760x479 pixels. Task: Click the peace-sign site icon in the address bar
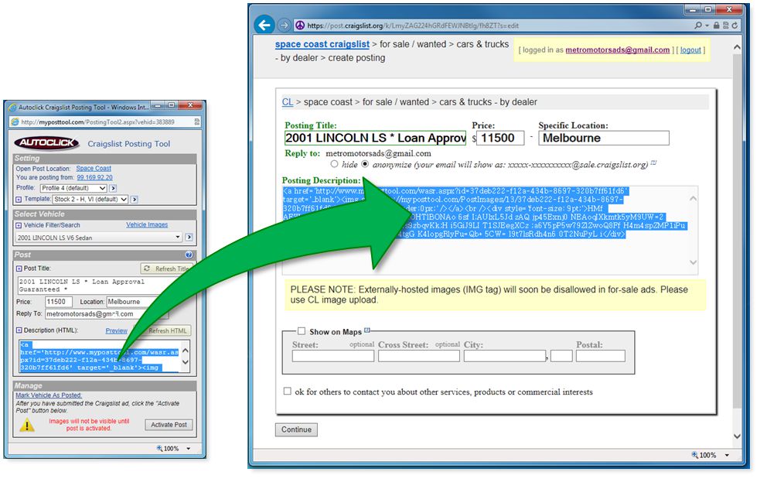pos(300,26)
